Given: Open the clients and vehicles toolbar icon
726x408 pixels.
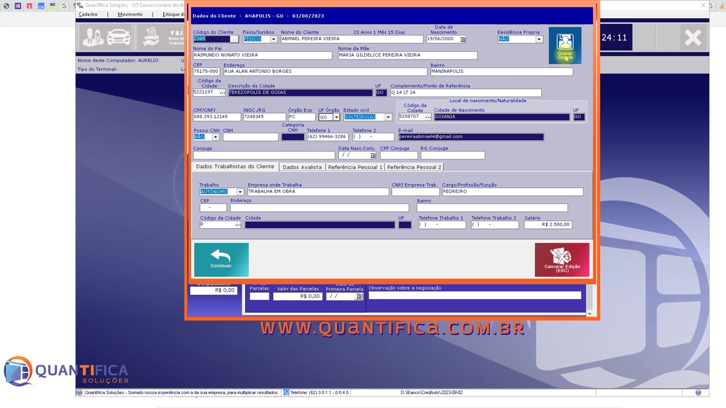Looking at the screenshot, I should point(107,38).
